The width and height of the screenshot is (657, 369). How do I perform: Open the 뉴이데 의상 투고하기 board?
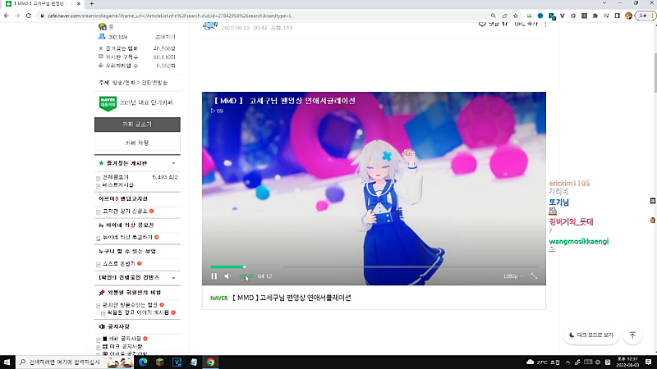[x=127, y=237]
